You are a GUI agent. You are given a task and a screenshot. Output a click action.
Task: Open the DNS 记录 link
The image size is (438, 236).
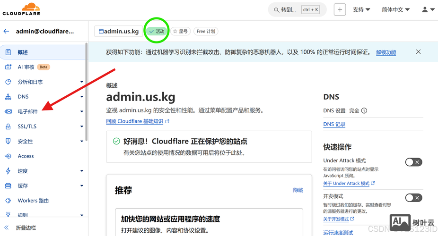334,125
